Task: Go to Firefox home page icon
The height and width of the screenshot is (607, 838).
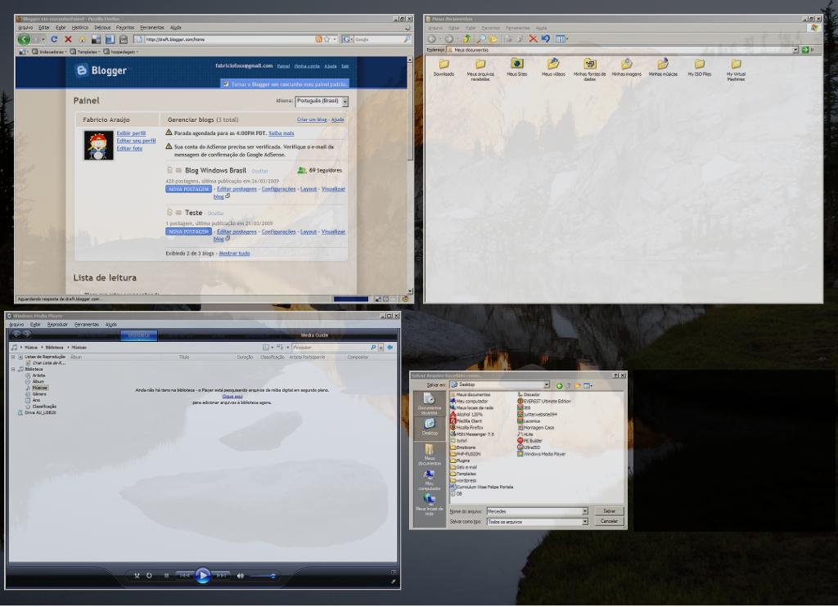Action: coord(82,39)
